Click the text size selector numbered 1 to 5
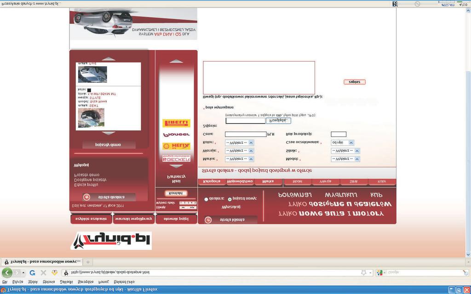Screen dimensions: 471x294 (188, 203)
